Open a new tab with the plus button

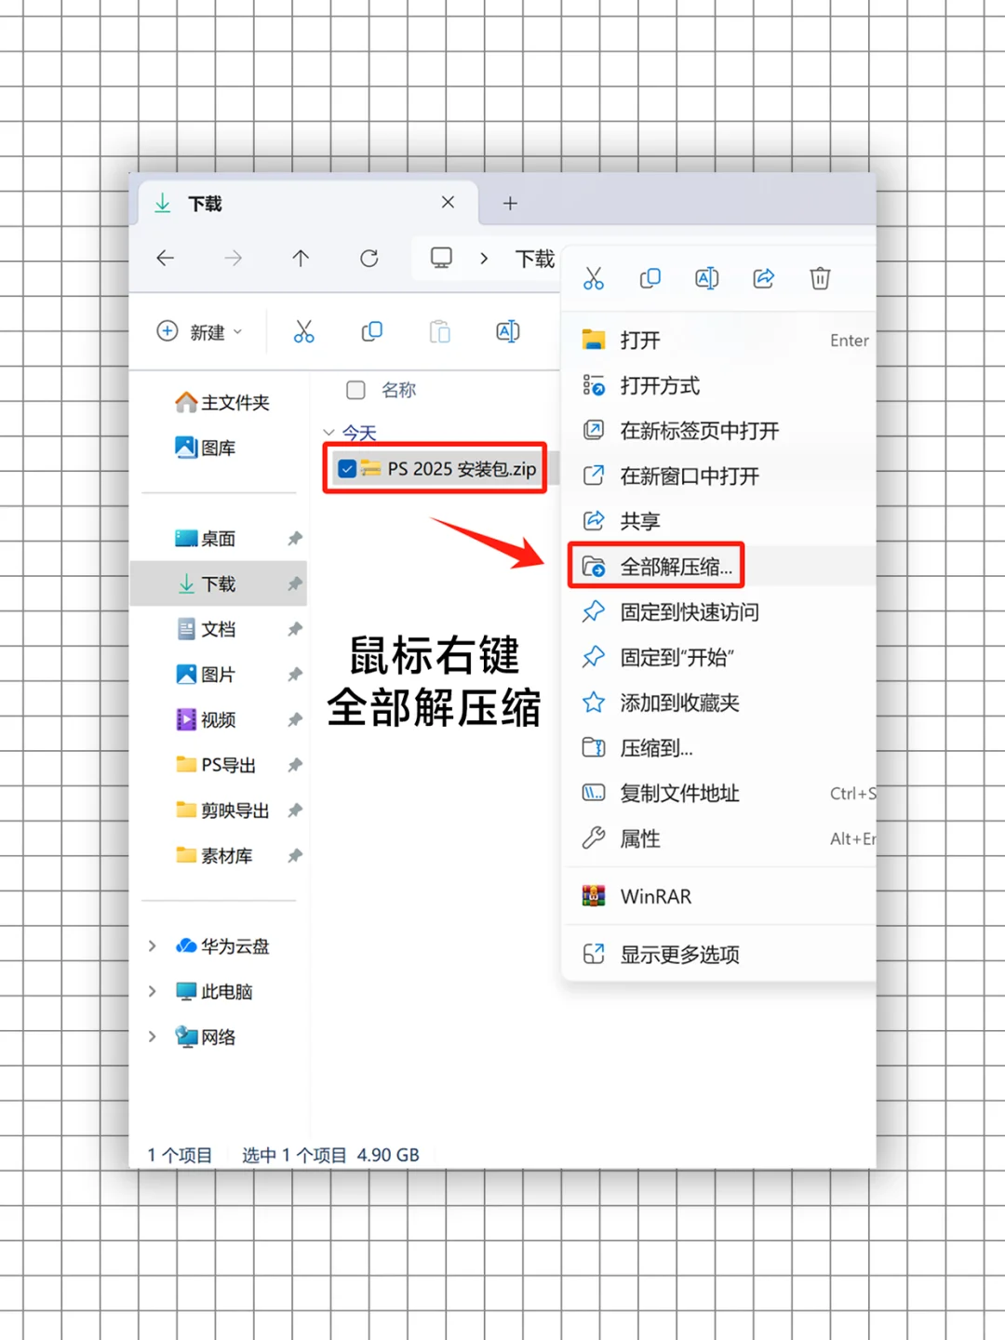coord(510,203)
